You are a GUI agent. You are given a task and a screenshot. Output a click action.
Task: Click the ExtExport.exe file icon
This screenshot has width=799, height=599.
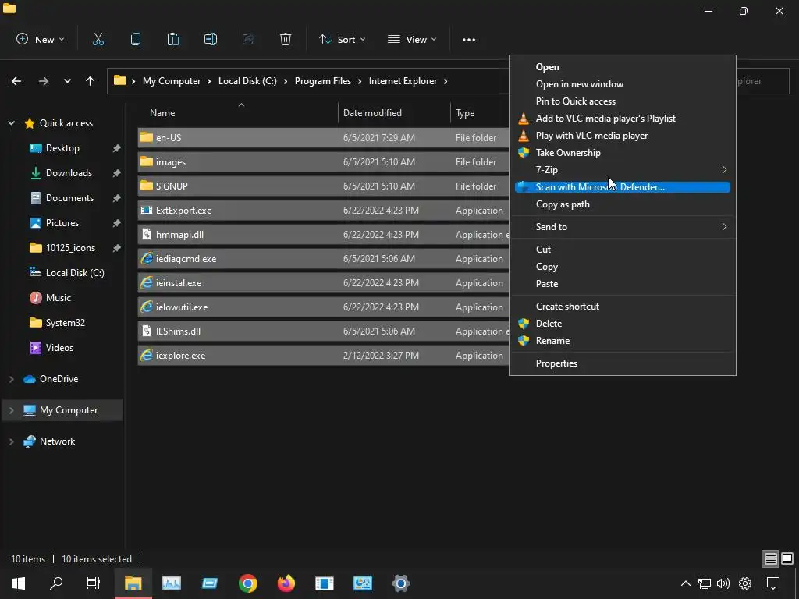point(147,210)
